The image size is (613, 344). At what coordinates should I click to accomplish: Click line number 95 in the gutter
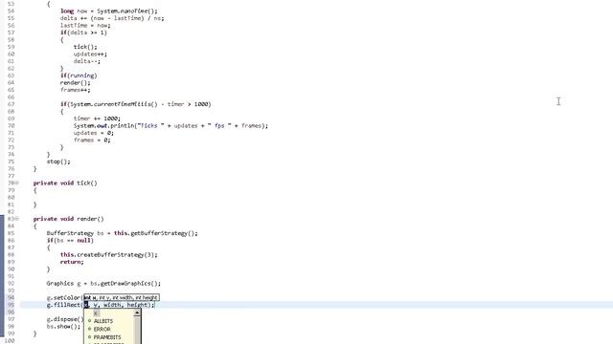tap(11, 305)
